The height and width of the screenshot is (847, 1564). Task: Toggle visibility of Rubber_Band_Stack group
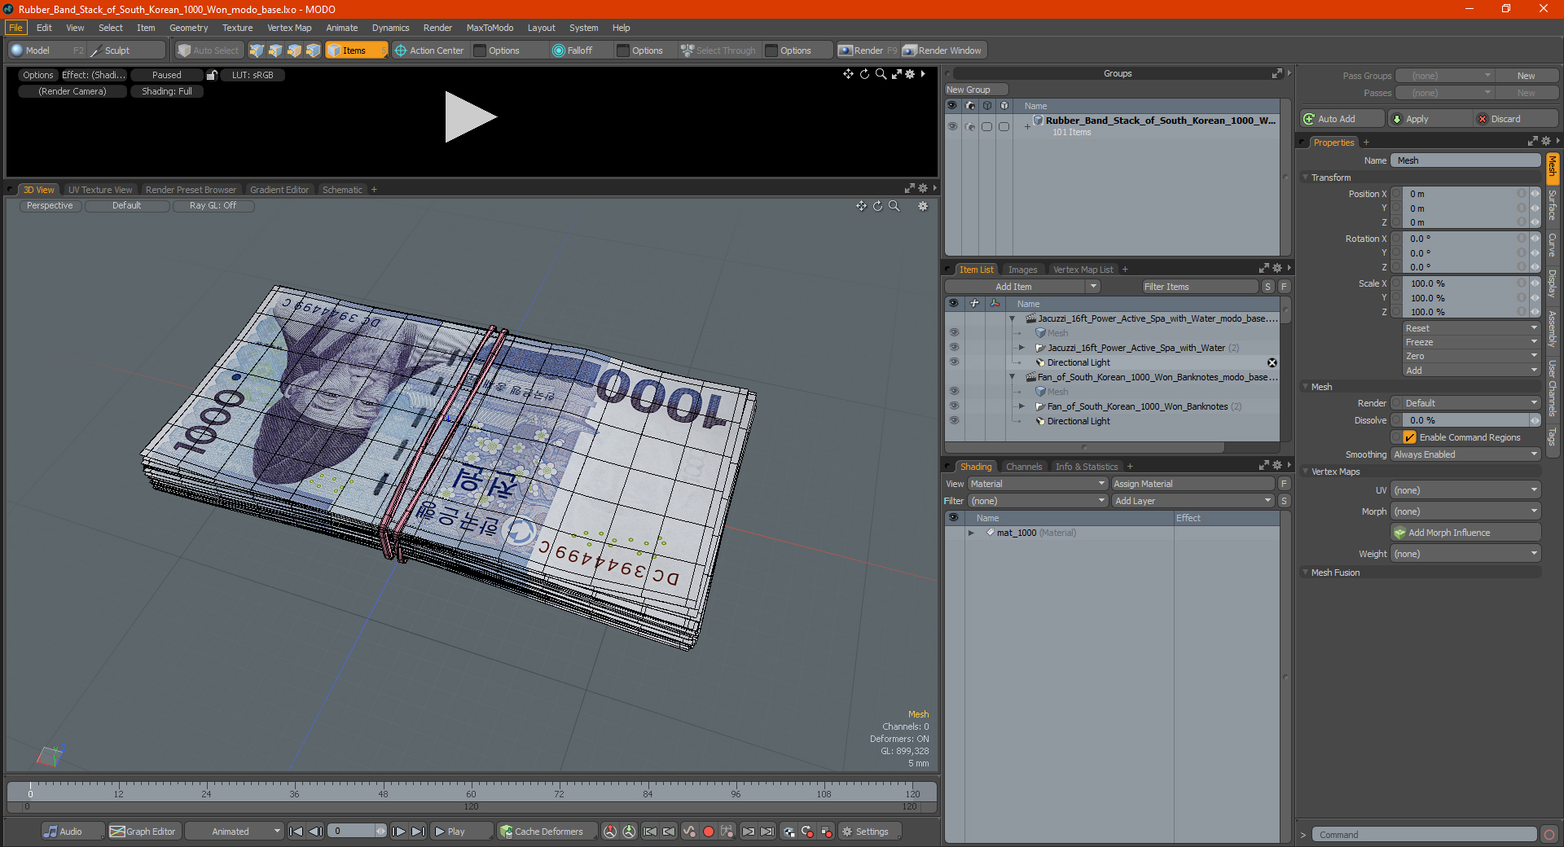tap(951, 126)
